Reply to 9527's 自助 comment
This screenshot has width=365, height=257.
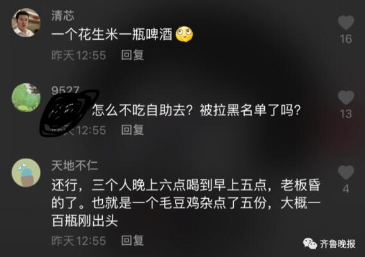pos(132,130)
